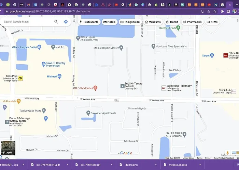
Task: Click the McDonald's restaurant pin
Action: [x=18, y=101]
